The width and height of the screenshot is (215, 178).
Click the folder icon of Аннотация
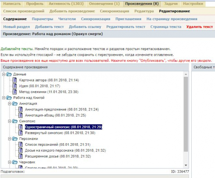tap(15, 103)
